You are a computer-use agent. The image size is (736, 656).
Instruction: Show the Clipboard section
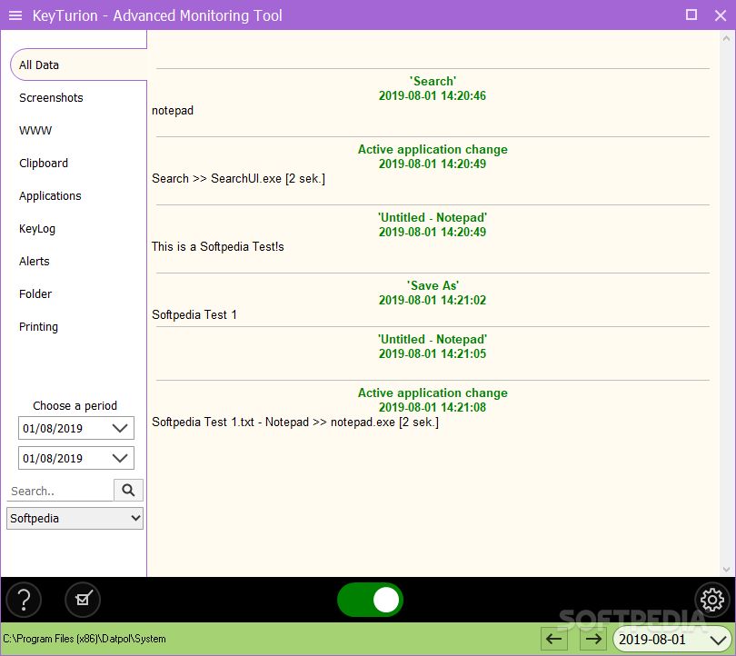click(x=44, y=164)
